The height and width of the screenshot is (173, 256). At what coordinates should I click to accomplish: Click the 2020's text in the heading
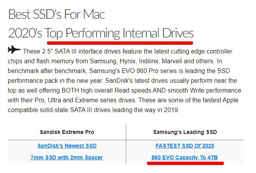tap(25, 33)
